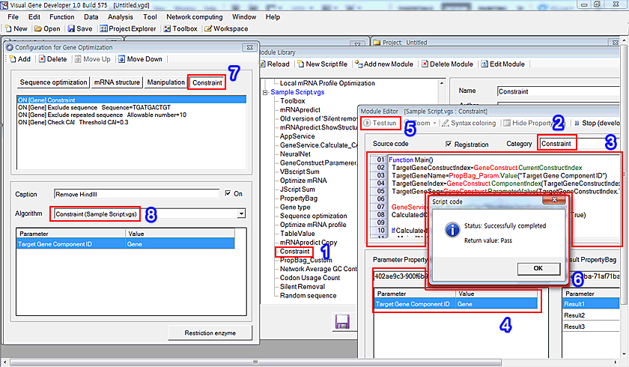Viewport: 629px width, 367px height.
Task: Select the 'ON [Gene] Constraint' list row
Action: pyautogui.click(x=132, y=100)
